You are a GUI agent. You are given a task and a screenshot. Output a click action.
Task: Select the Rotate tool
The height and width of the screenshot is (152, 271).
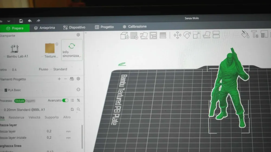[187, 35]
